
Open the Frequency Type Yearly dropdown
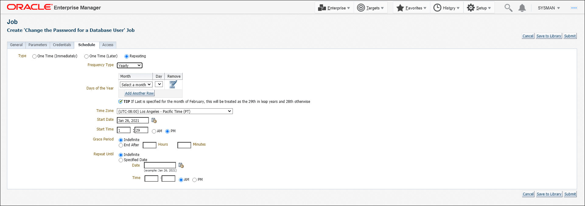pos(130,66)
